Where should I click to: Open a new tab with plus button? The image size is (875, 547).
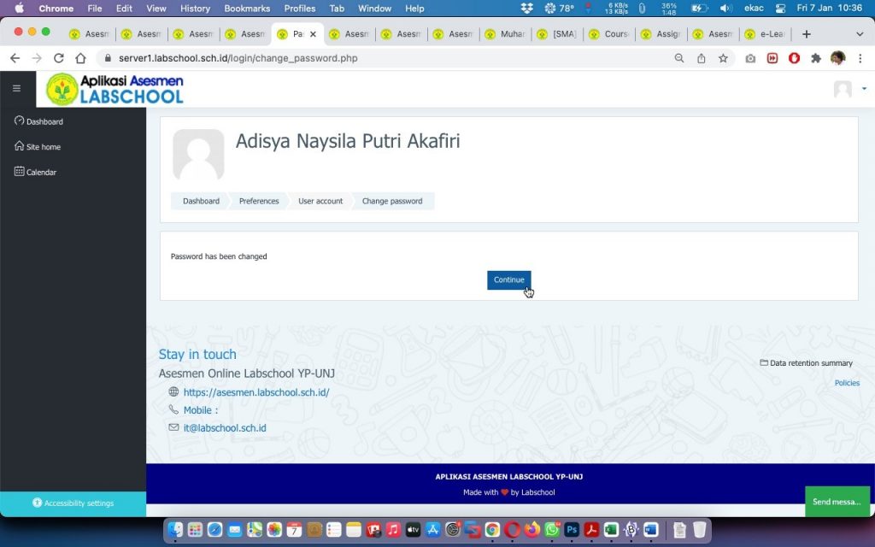pyautogui.click(x=807, y=34)
